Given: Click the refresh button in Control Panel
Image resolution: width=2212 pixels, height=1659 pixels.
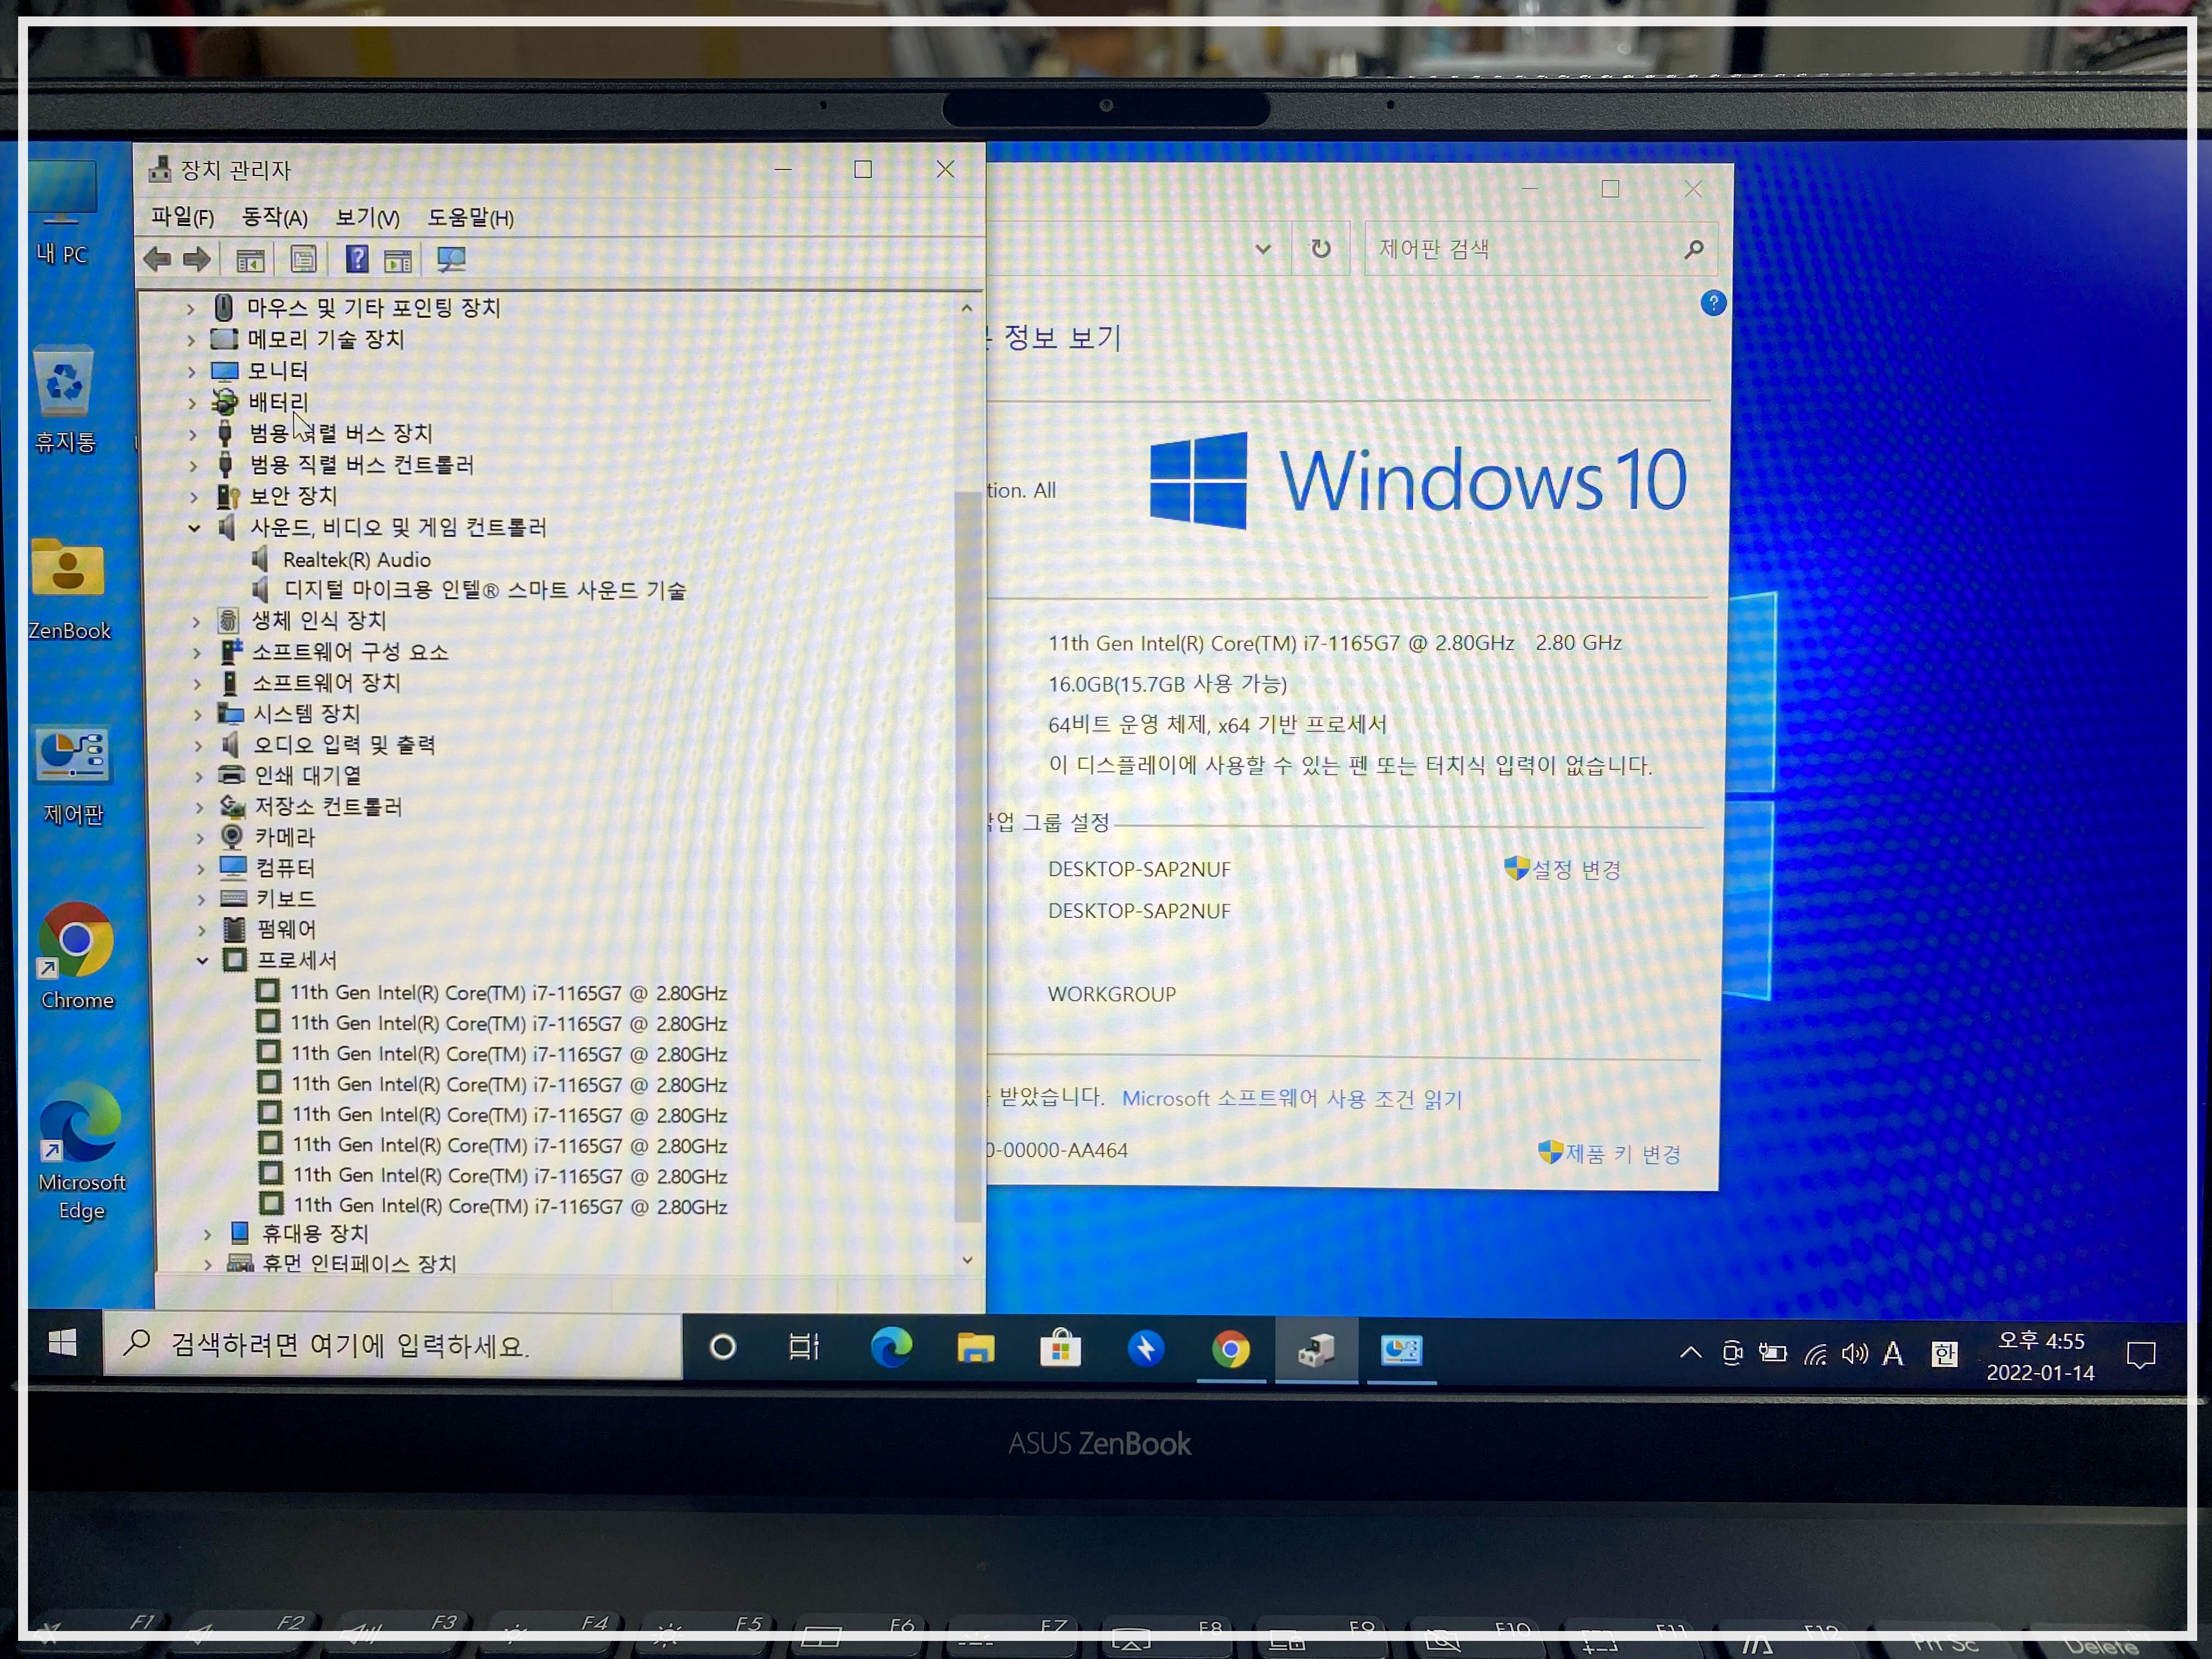Looking at the screenshot, I should pyautogui.click(x=1321, y=248).
